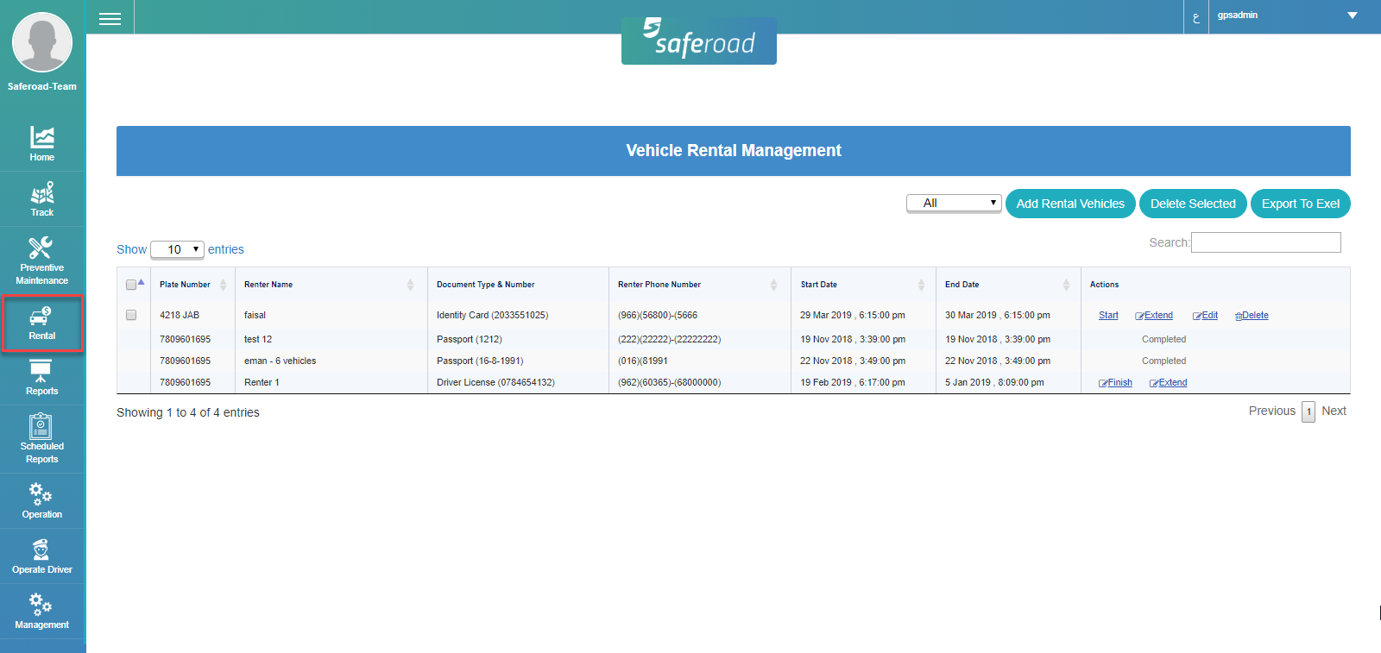Screen dimensions: 1381x653
Task: Open the Operate Driver icon
Action: point(41,550)
